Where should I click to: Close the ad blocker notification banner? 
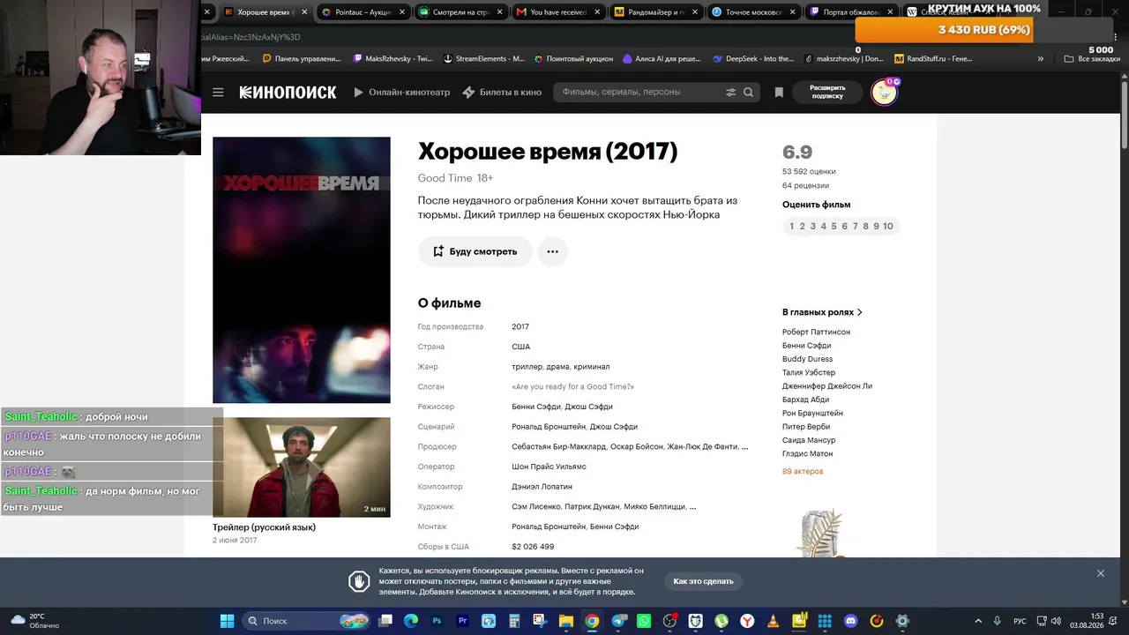coord(1101,573)
